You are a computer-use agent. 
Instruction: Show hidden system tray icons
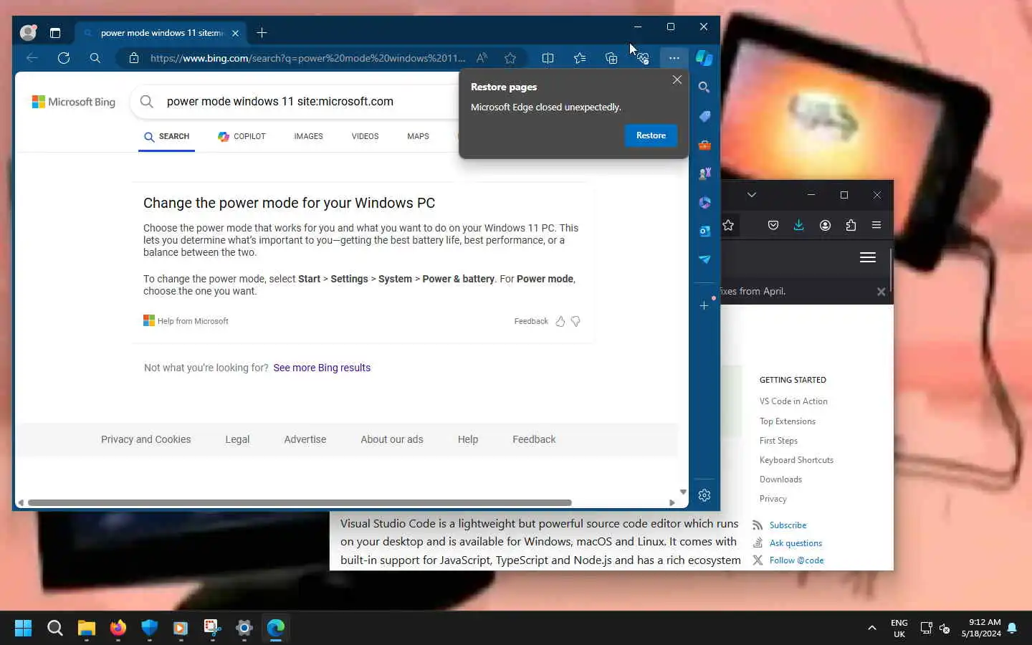pos(872,628)
